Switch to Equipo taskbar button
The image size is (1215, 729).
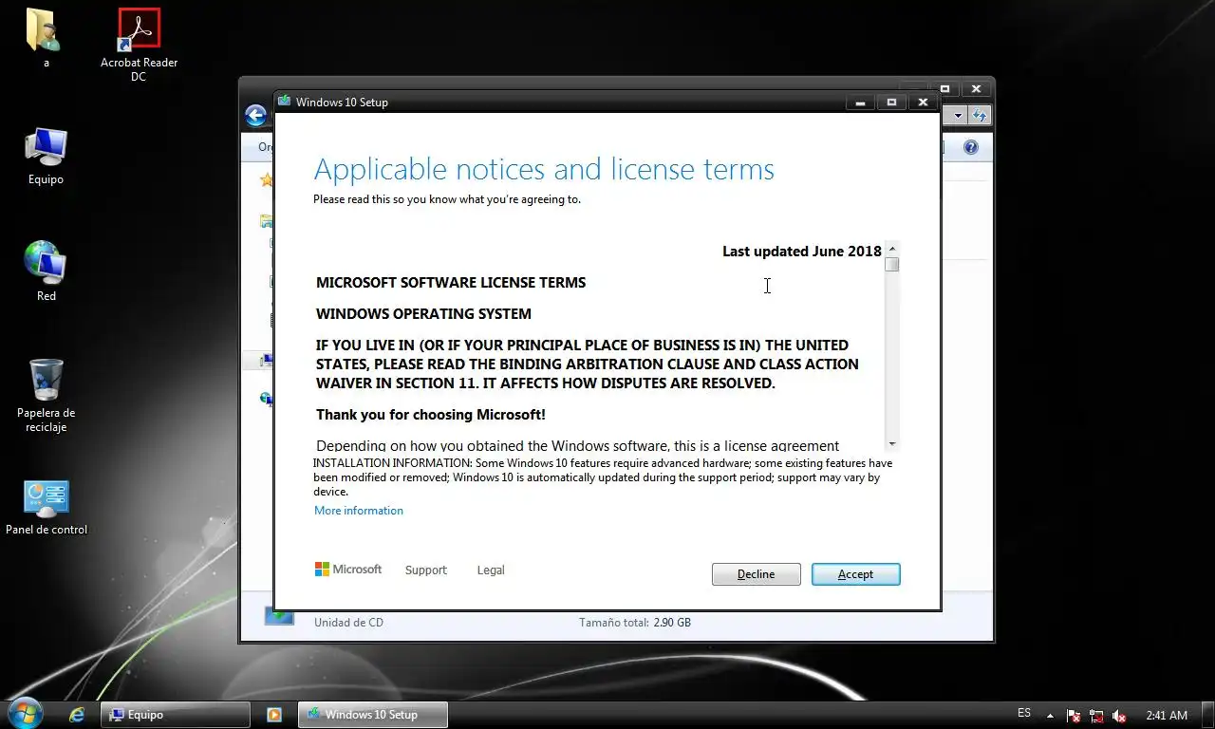click(x=176, y=715)
